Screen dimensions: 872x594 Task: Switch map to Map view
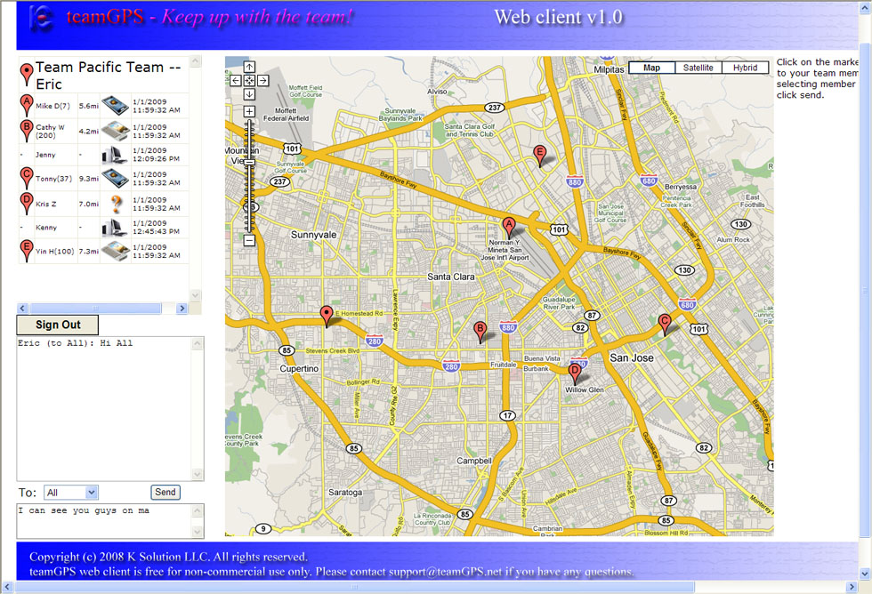coord(651,68)
